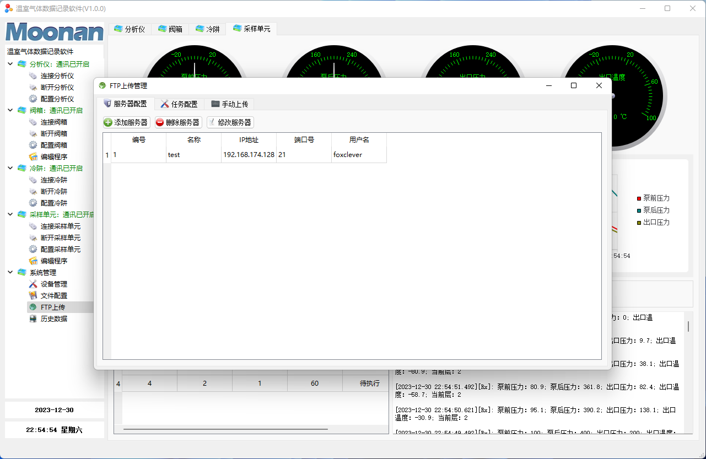This screenshot has height=459, width=706.
Task: Collapse the 阀箱 tree node
Action: click(x=10, y=110)
